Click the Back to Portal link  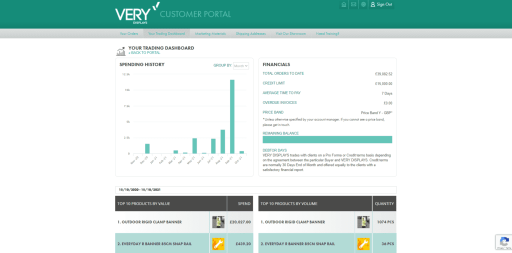tap(144, 52)
